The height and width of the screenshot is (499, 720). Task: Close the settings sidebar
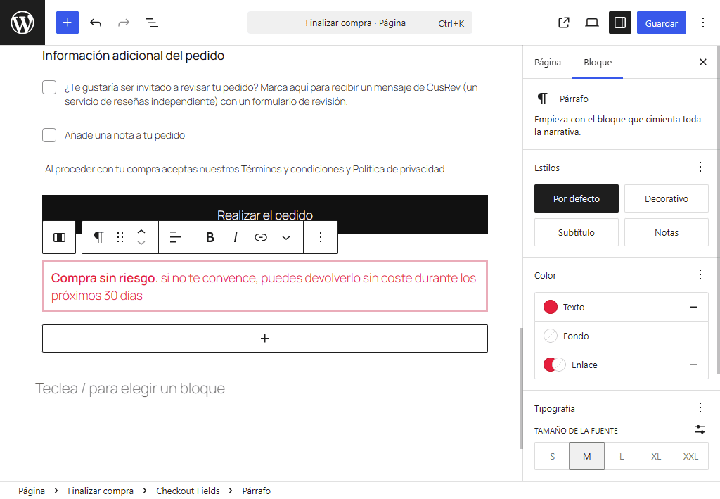pos(702,62)
